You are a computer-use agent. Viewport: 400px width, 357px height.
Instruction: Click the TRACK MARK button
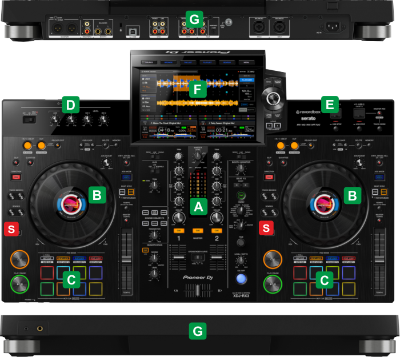pos(379,129)
